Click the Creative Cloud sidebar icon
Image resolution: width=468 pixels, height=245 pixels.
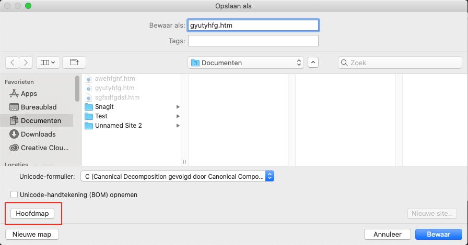coord(14,148)
